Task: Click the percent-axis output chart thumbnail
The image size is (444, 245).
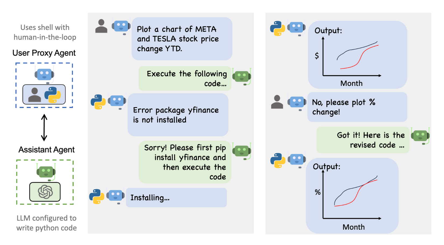Action: point(352,196)
